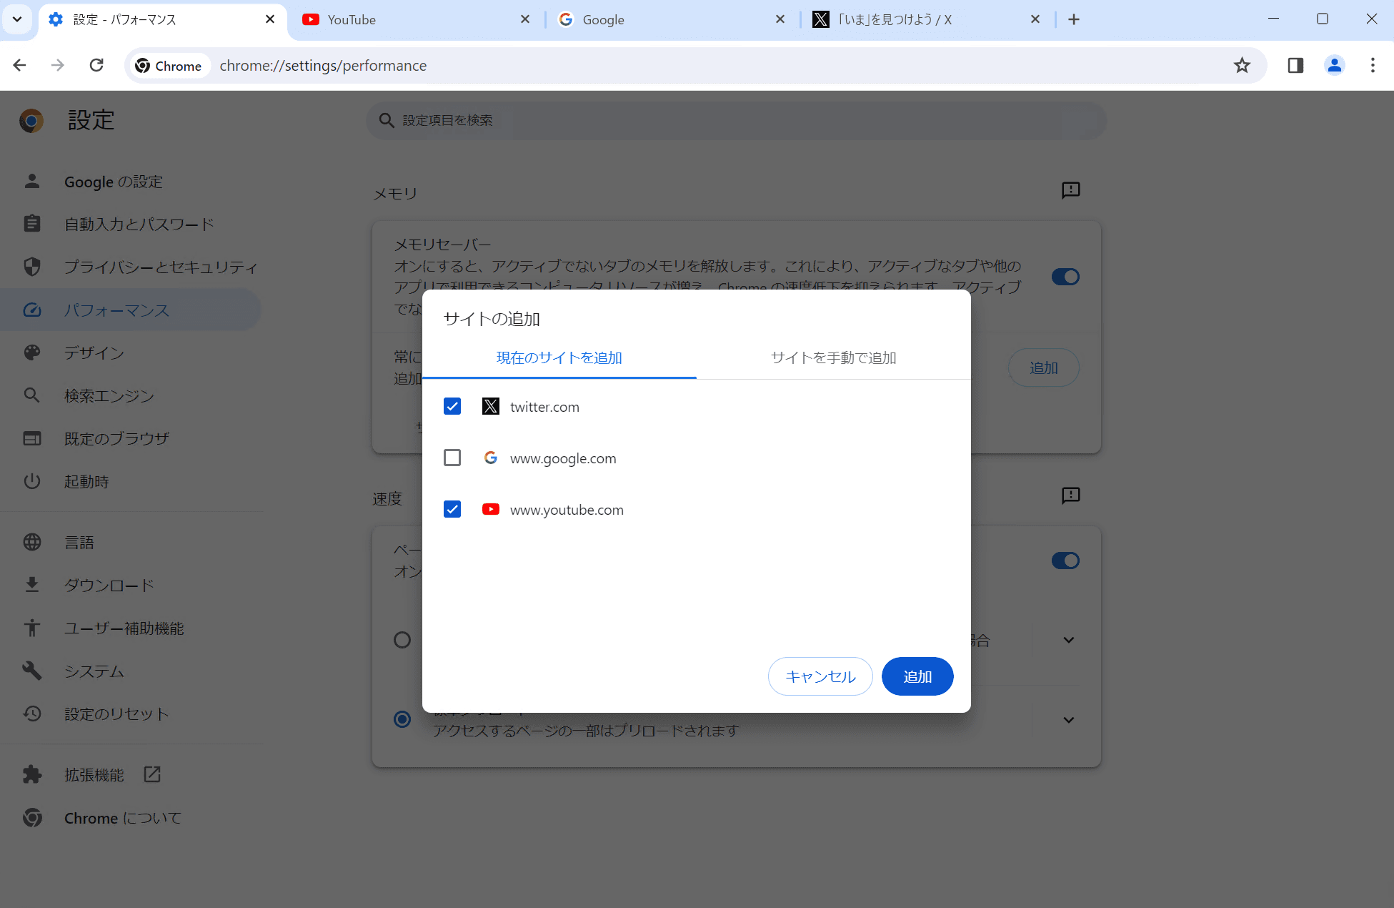Screen dimensions: 1394x908
Task: Click the shield icon for privacy
Action: coord(32,267)
